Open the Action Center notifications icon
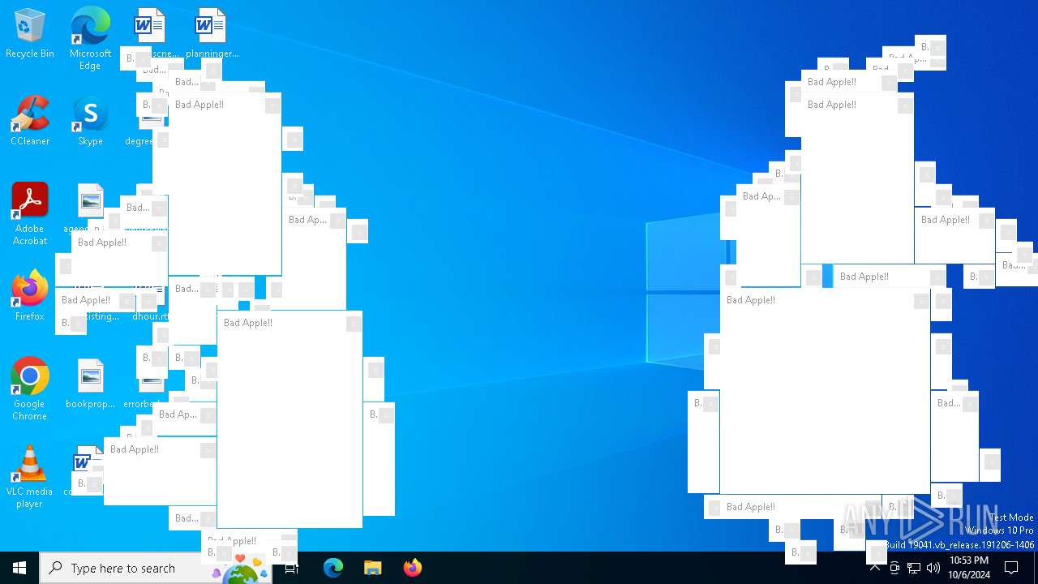Screen dimensions: 1038x584 point(1011,568)
